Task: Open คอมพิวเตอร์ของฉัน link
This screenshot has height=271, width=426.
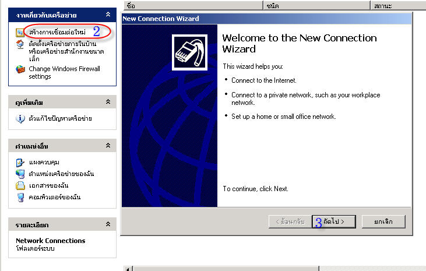Action: pos(55,197)
